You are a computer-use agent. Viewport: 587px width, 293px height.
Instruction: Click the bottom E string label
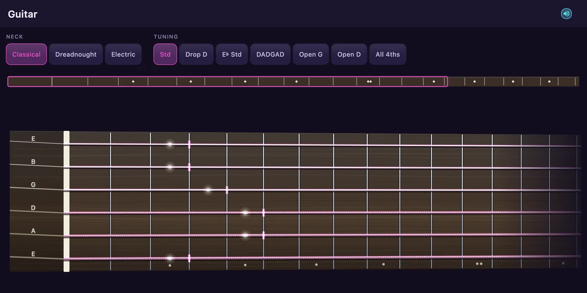tap(33, 254)
